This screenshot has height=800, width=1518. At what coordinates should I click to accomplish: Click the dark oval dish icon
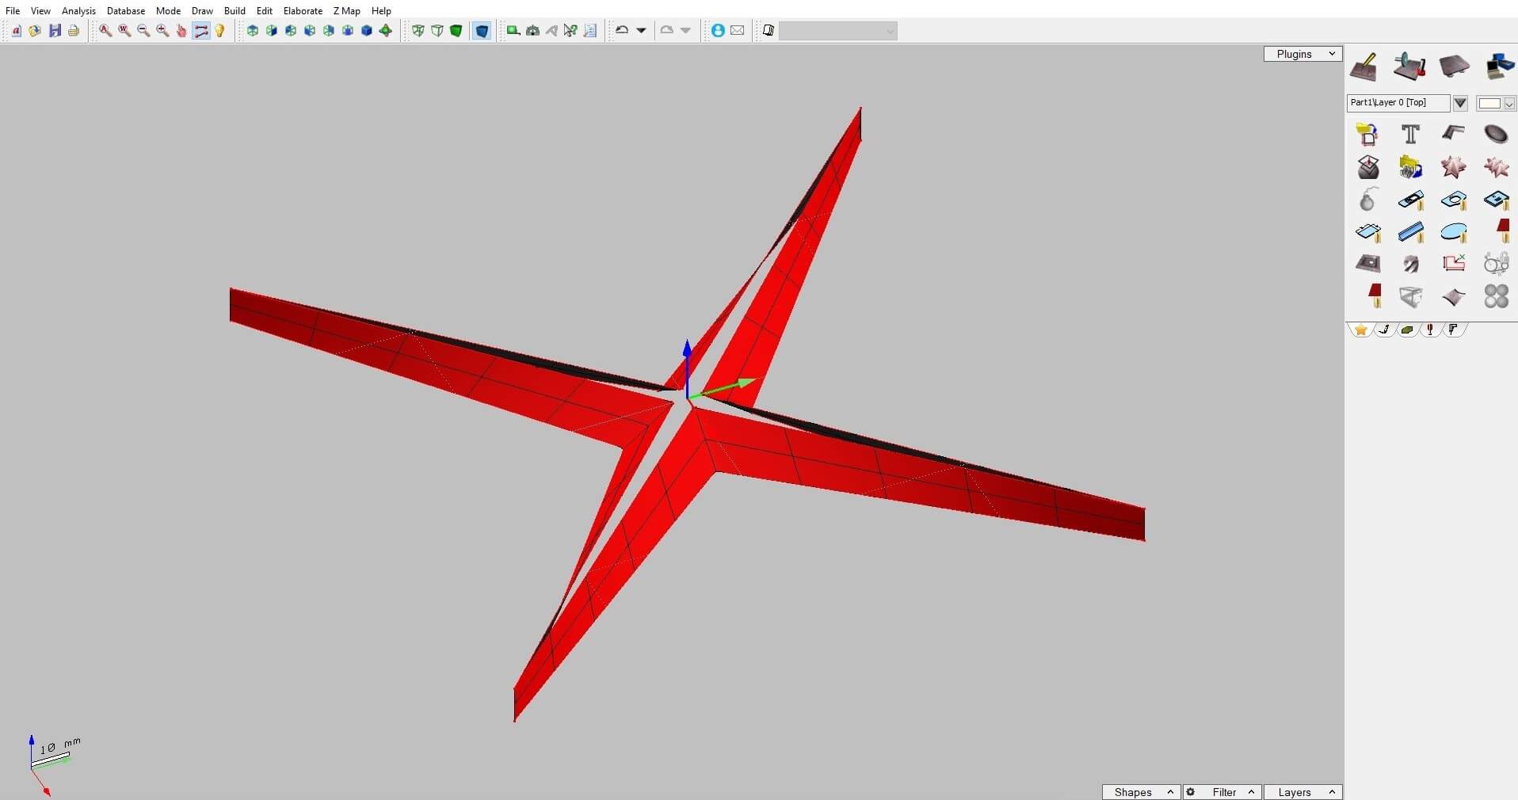[x=1496, y=134]
